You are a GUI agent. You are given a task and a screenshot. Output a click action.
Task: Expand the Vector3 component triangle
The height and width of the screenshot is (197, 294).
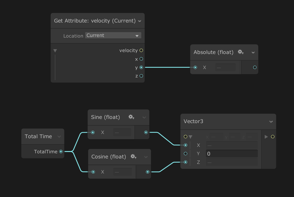coord(190,137)
